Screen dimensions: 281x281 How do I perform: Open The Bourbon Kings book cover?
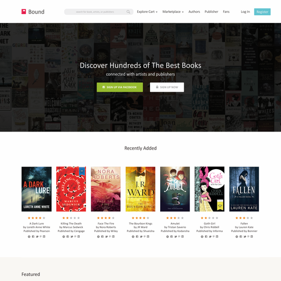140,189
